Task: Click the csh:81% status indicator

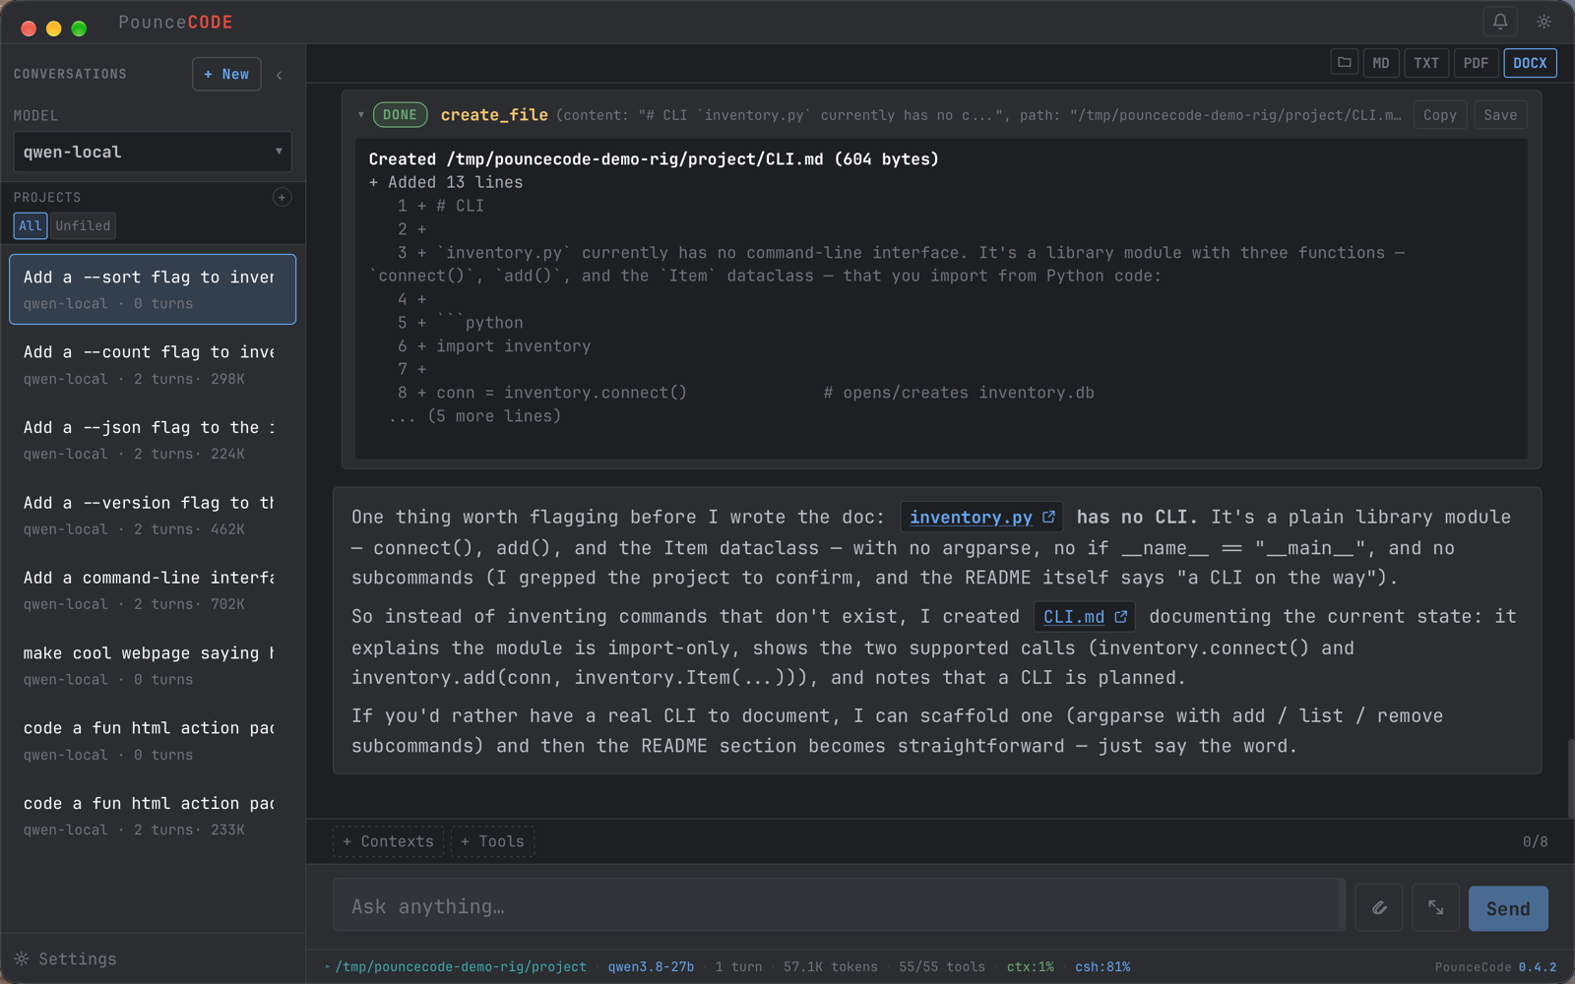Action: click(1102, 966)
